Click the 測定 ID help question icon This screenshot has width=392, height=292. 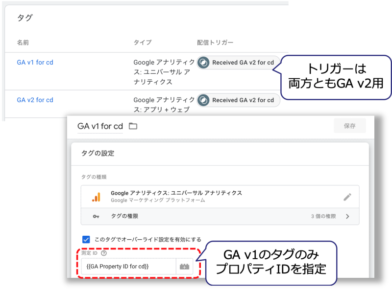click(104, 253)
